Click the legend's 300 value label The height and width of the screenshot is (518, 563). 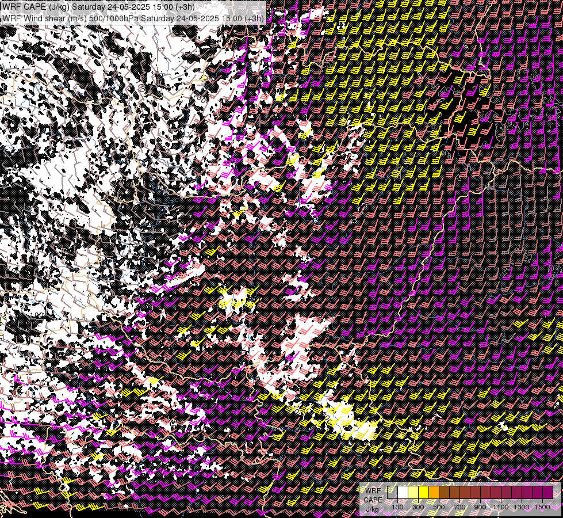[418, 507]
